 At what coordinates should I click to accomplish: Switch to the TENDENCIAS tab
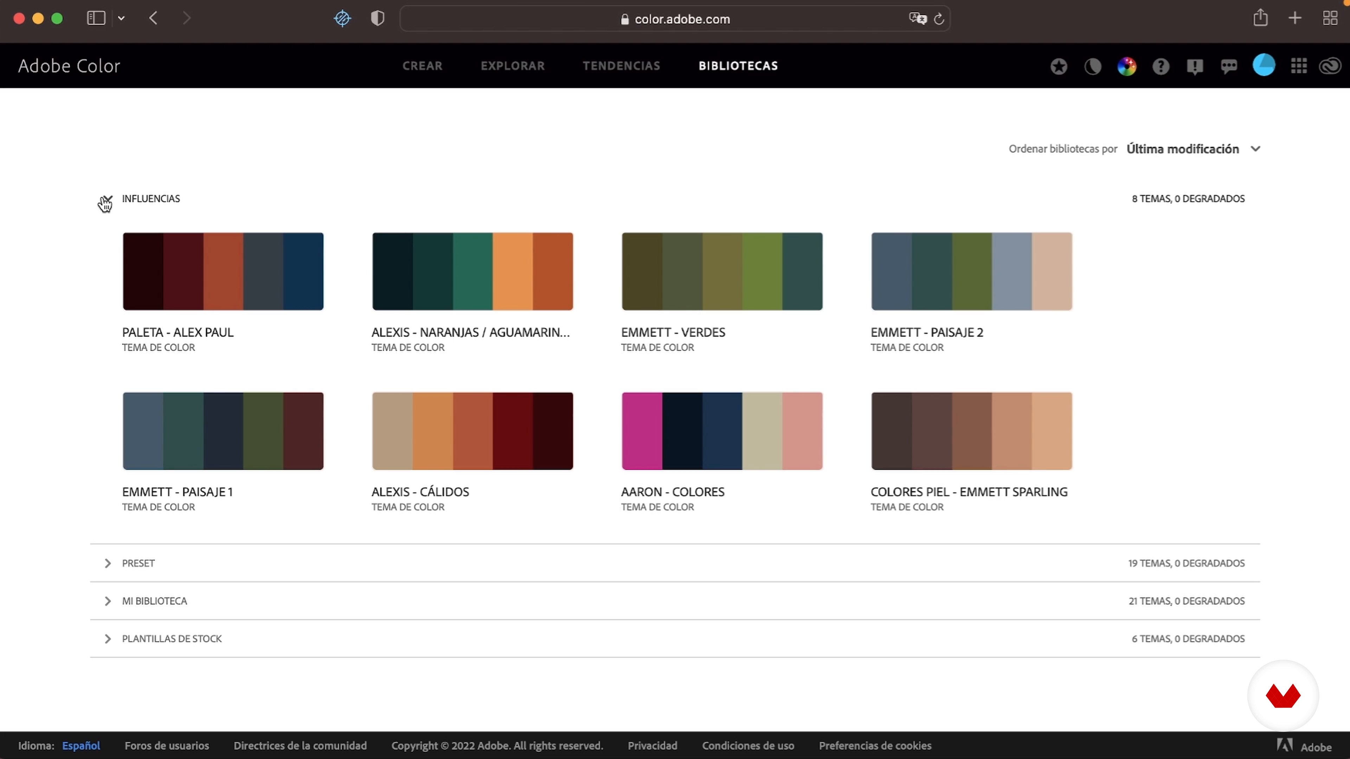[622, 66]
